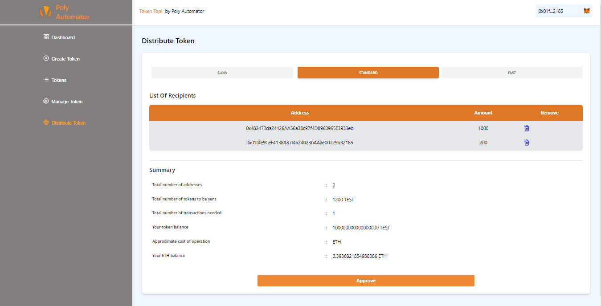Click the Approve button
The image size is (601, 306).
(x=366, y=281)
